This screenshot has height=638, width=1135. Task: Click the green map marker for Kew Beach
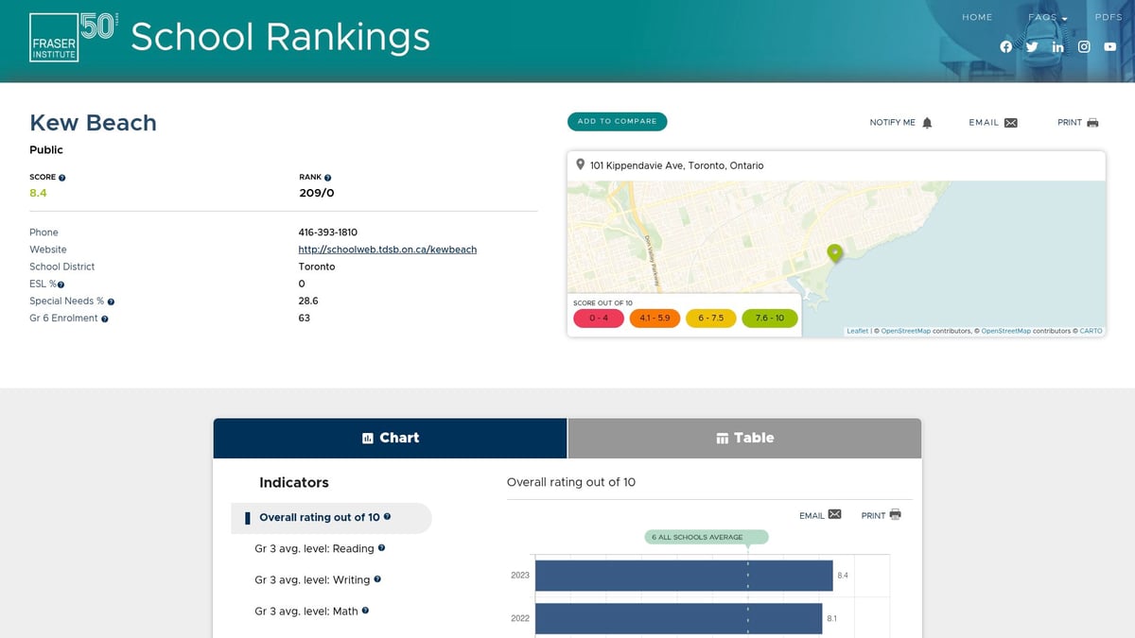point(835,253)
